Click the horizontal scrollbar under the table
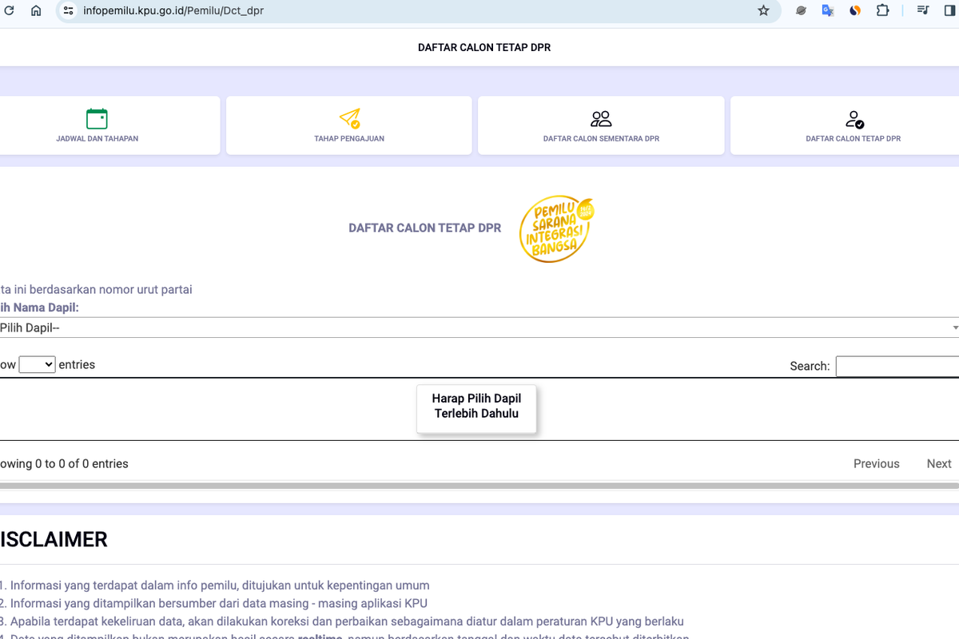959x639 pixels. (479, 485)
